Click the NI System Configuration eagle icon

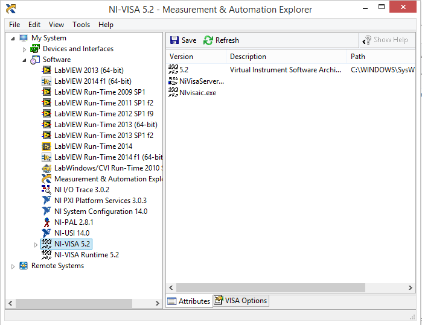46,212
